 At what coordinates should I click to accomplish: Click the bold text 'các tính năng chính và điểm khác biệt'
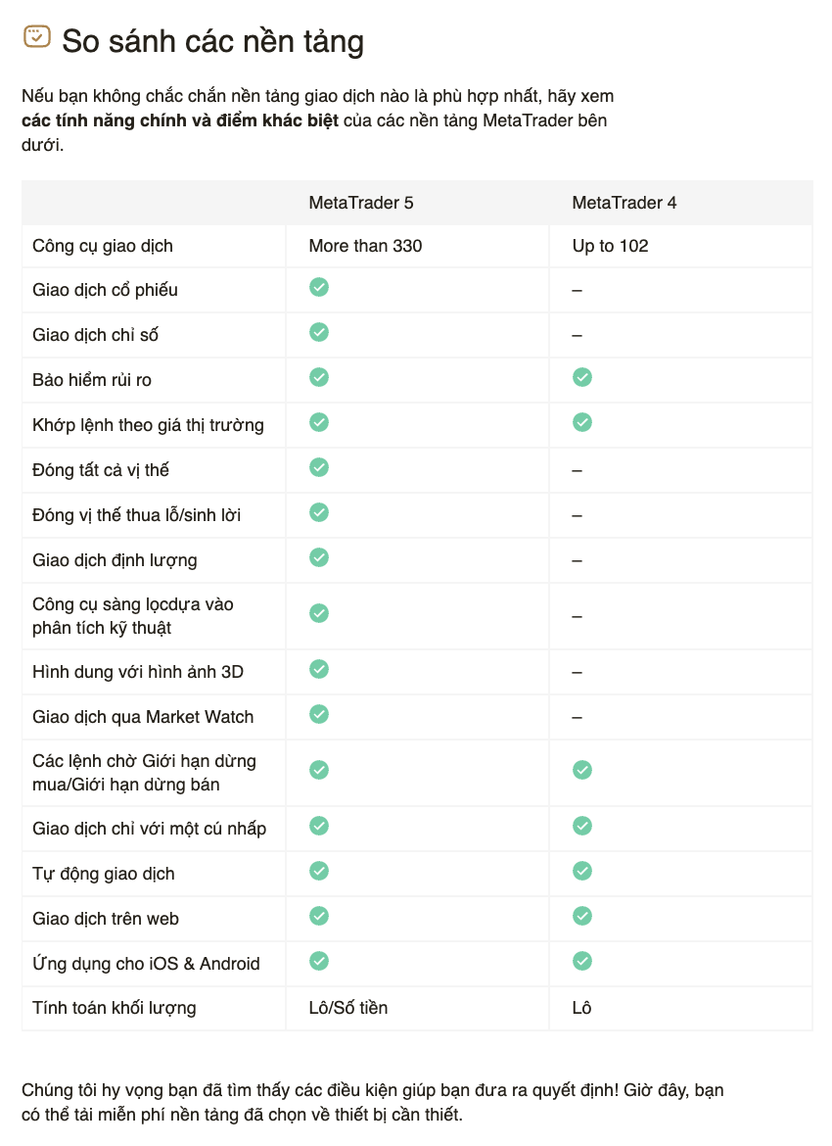tap(180, 121)
